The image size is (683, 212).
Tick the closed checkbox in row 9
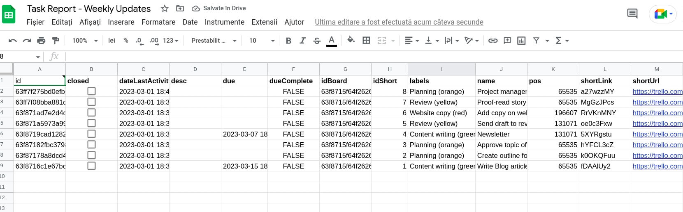pos(91,166)
